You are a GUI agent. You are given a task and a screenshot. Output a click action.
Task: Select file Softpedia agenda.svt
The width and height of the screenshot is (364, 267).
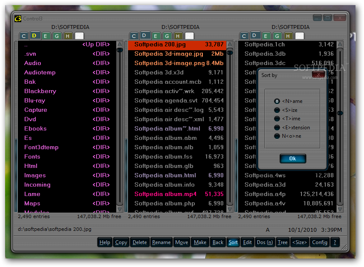tap(177, 100)
